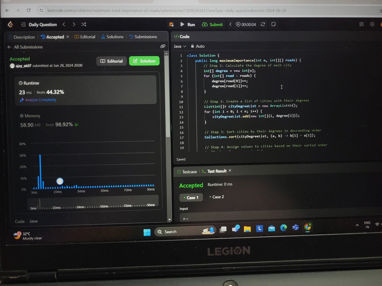The width and height of the screenshot is (382, 286).
Task: Open Microsoft Edge from taskbar
Action: click(283, 228)
